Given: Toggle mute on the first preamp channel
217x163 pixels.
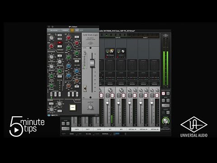Looking at the screenshot, I should tap(112, 96).
